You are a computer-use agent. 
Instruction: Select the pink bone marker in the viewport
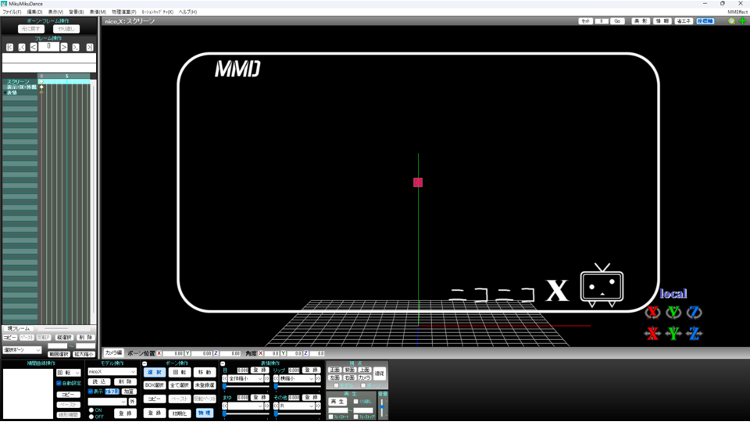[x=418, y=182]
